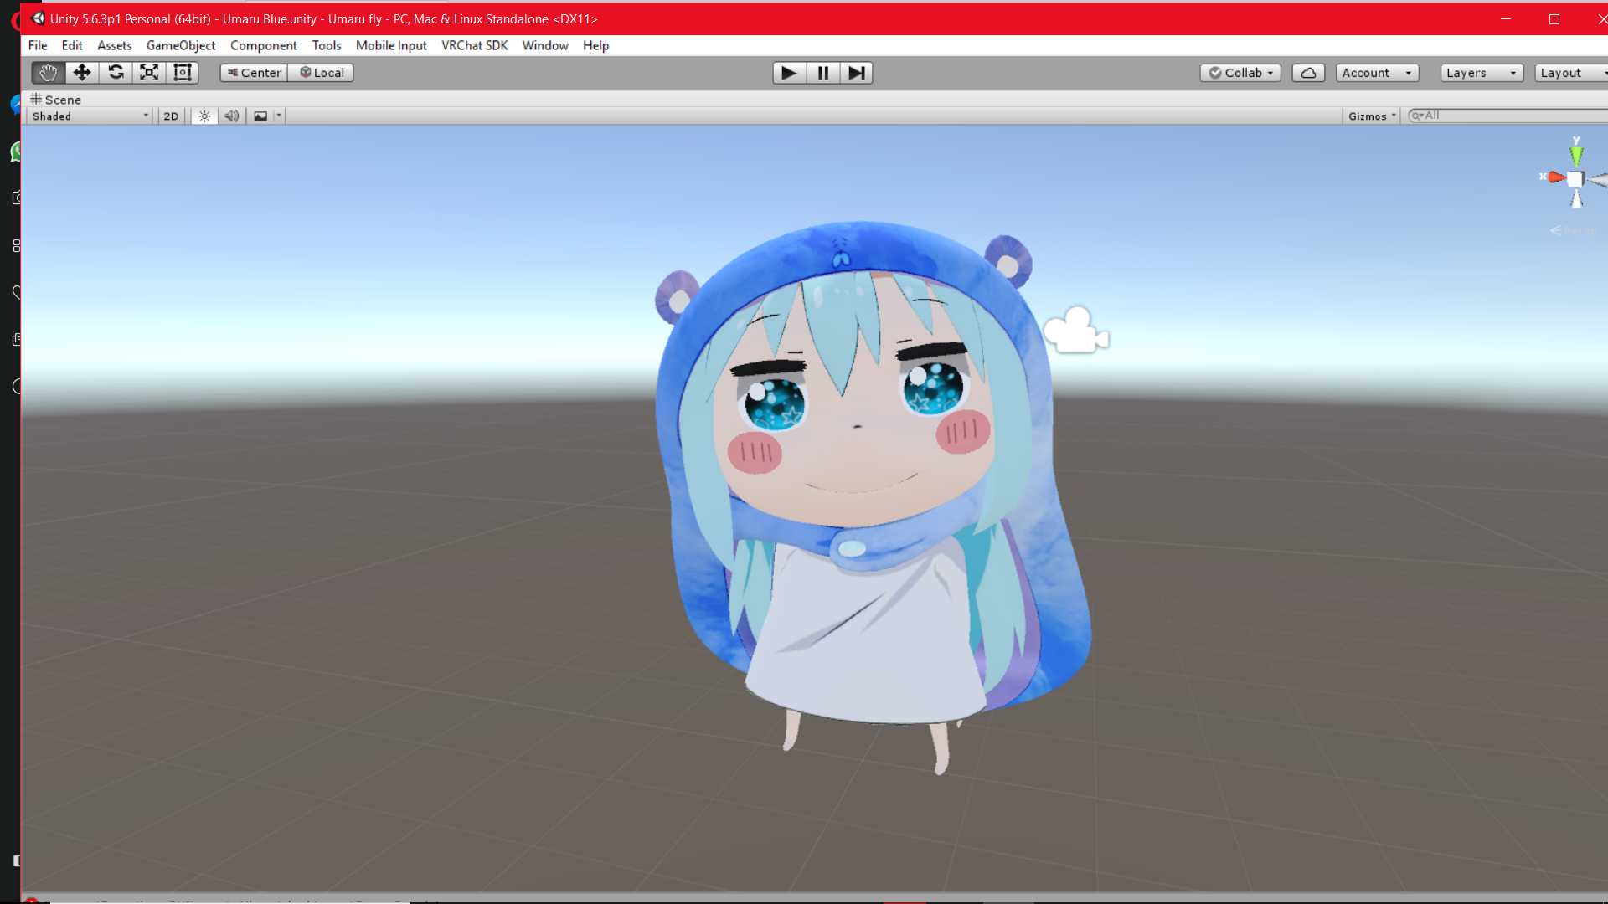
Task: Click the cloud services icon
Action: [x=1308, y=73]
